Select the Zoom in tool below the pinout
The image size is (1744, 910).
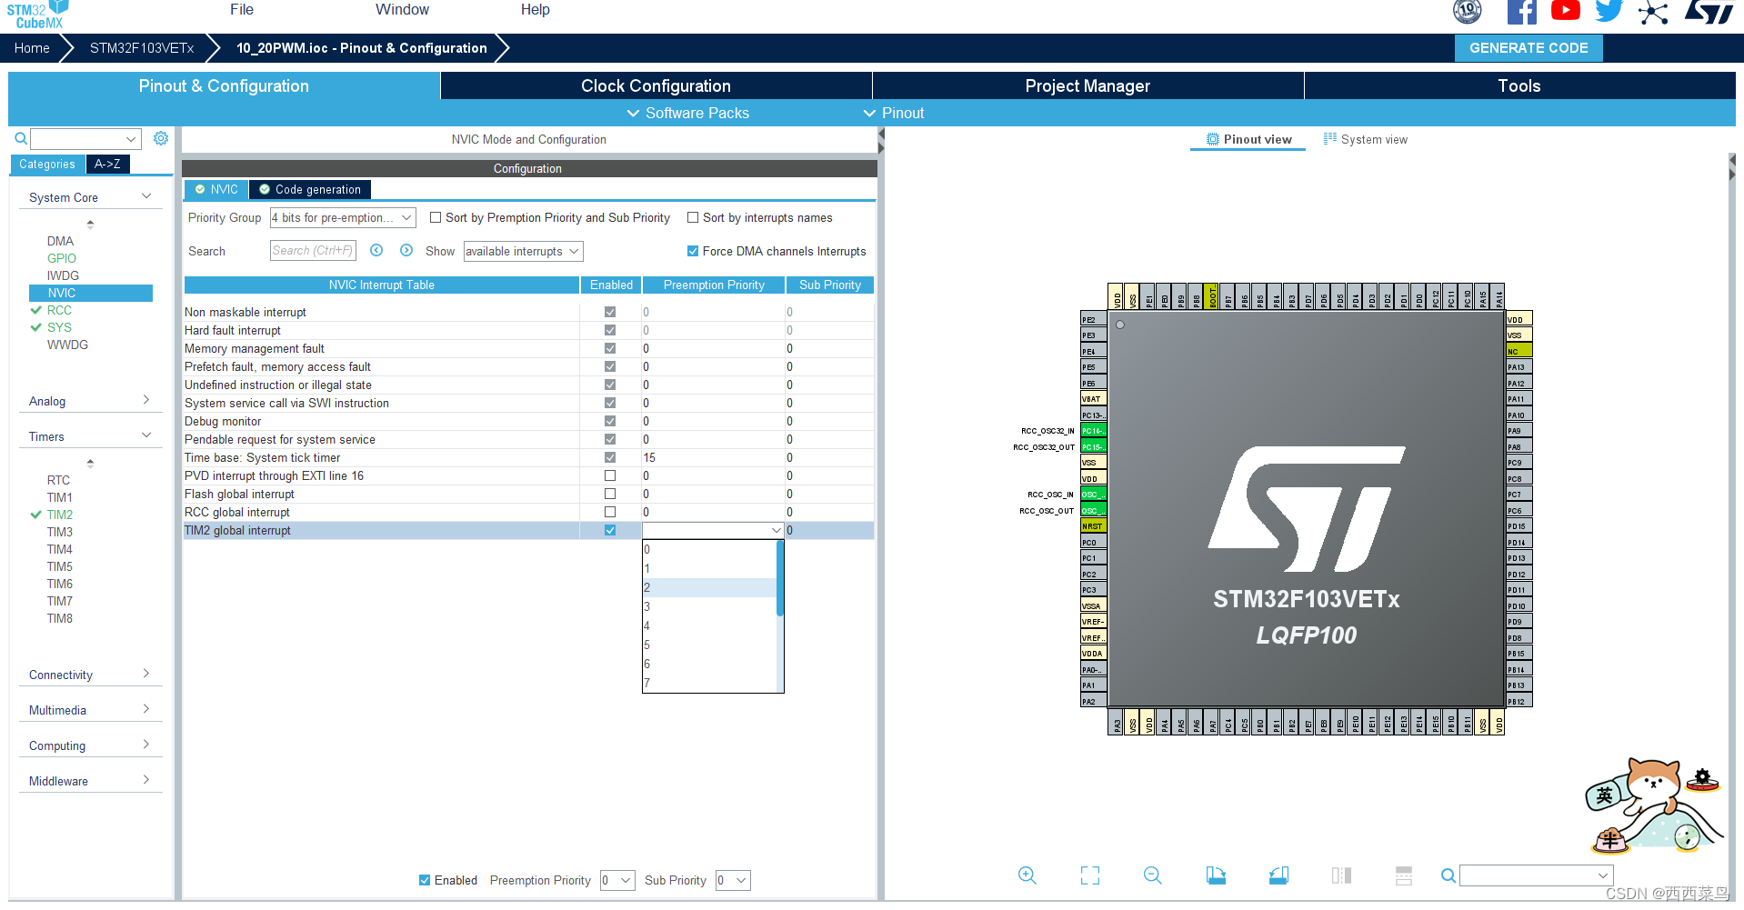[x=1027, y=875]
